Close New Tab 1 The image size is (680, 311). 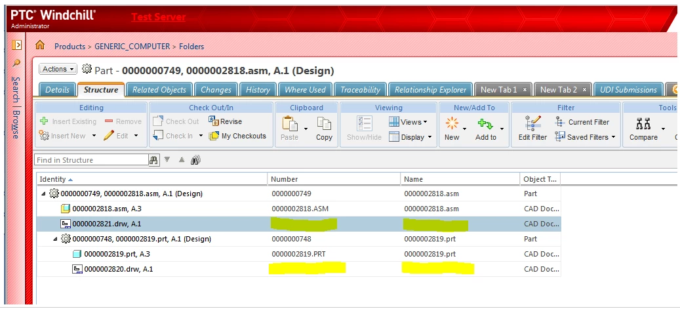[x=525, y=90]
